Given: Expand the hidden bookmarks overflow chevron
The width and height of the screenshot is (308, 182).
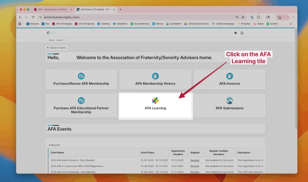Looking at the screenshot, I should click(291, 24).
